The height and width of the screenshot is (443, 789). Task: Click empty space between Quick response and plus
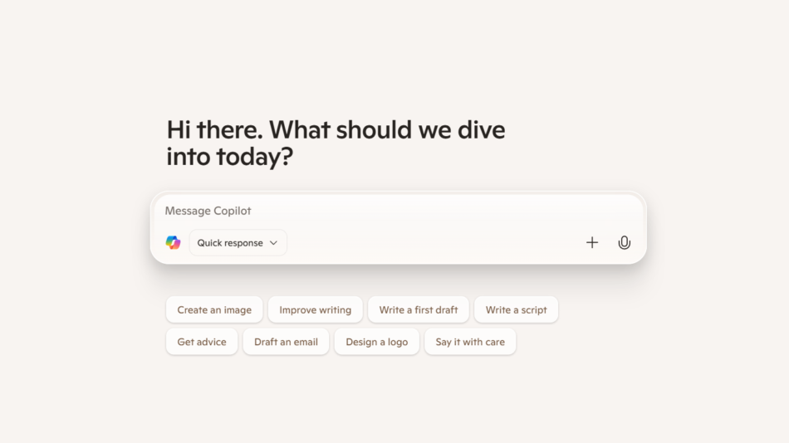[432, 242]
